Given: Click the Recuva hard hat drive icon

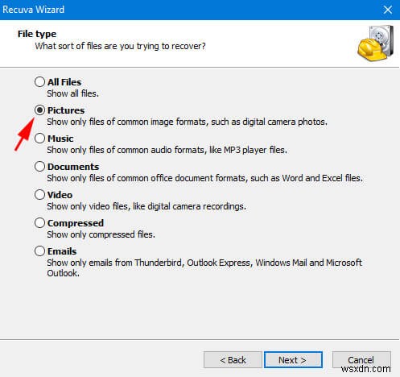Looking at the screenshot, I should pyautogui.click(x=376, y=43).
